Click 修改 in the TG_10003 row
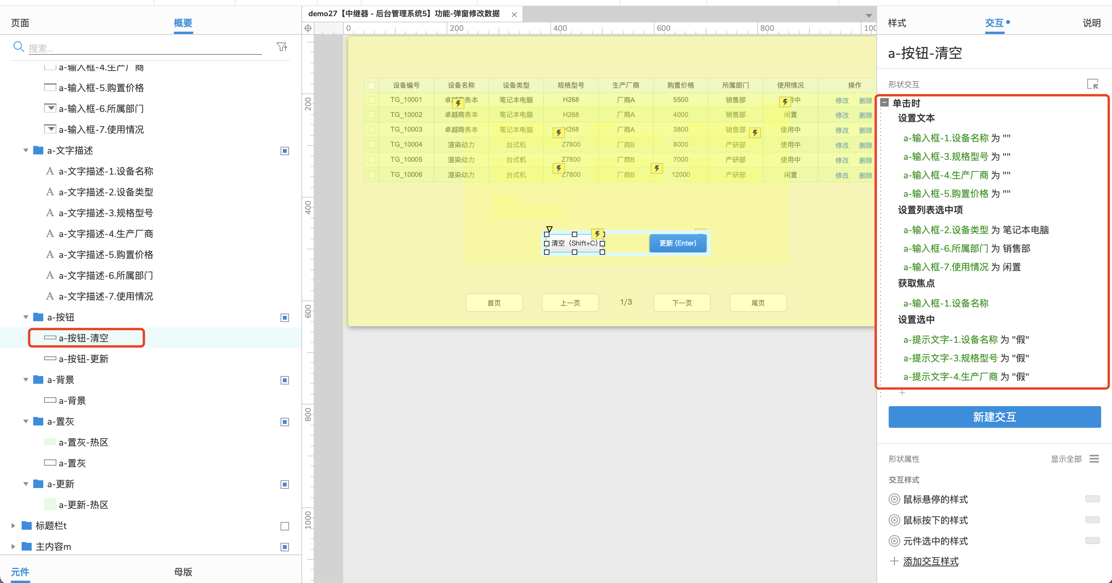1112x583 pixels. coord(842,130)
